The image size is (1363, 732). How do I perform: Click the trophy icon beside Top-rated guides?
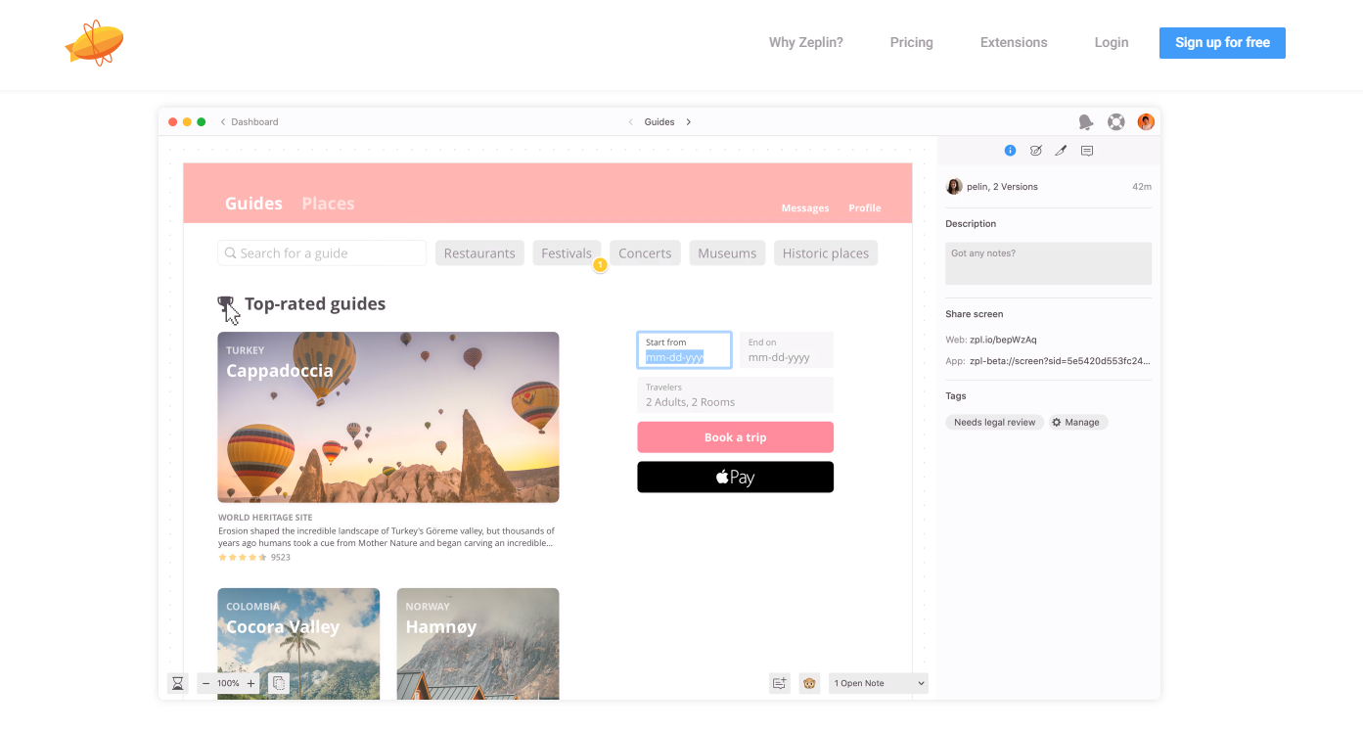click(x=226, y=303)
